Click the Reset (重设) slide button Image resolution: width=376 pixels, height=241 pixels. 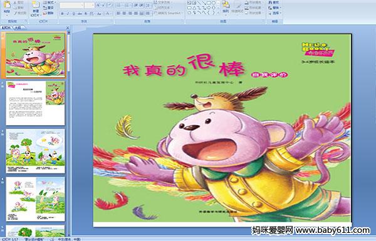pos(49,8)
